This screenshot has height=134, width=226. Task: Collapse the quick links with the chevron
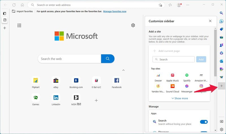pyautogui.click(x=123, y=70)
